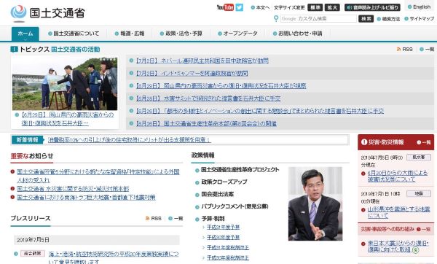
Task: Open 平成30年度税制改正 link
Action: pyautogui.click(x=228, y=257)
